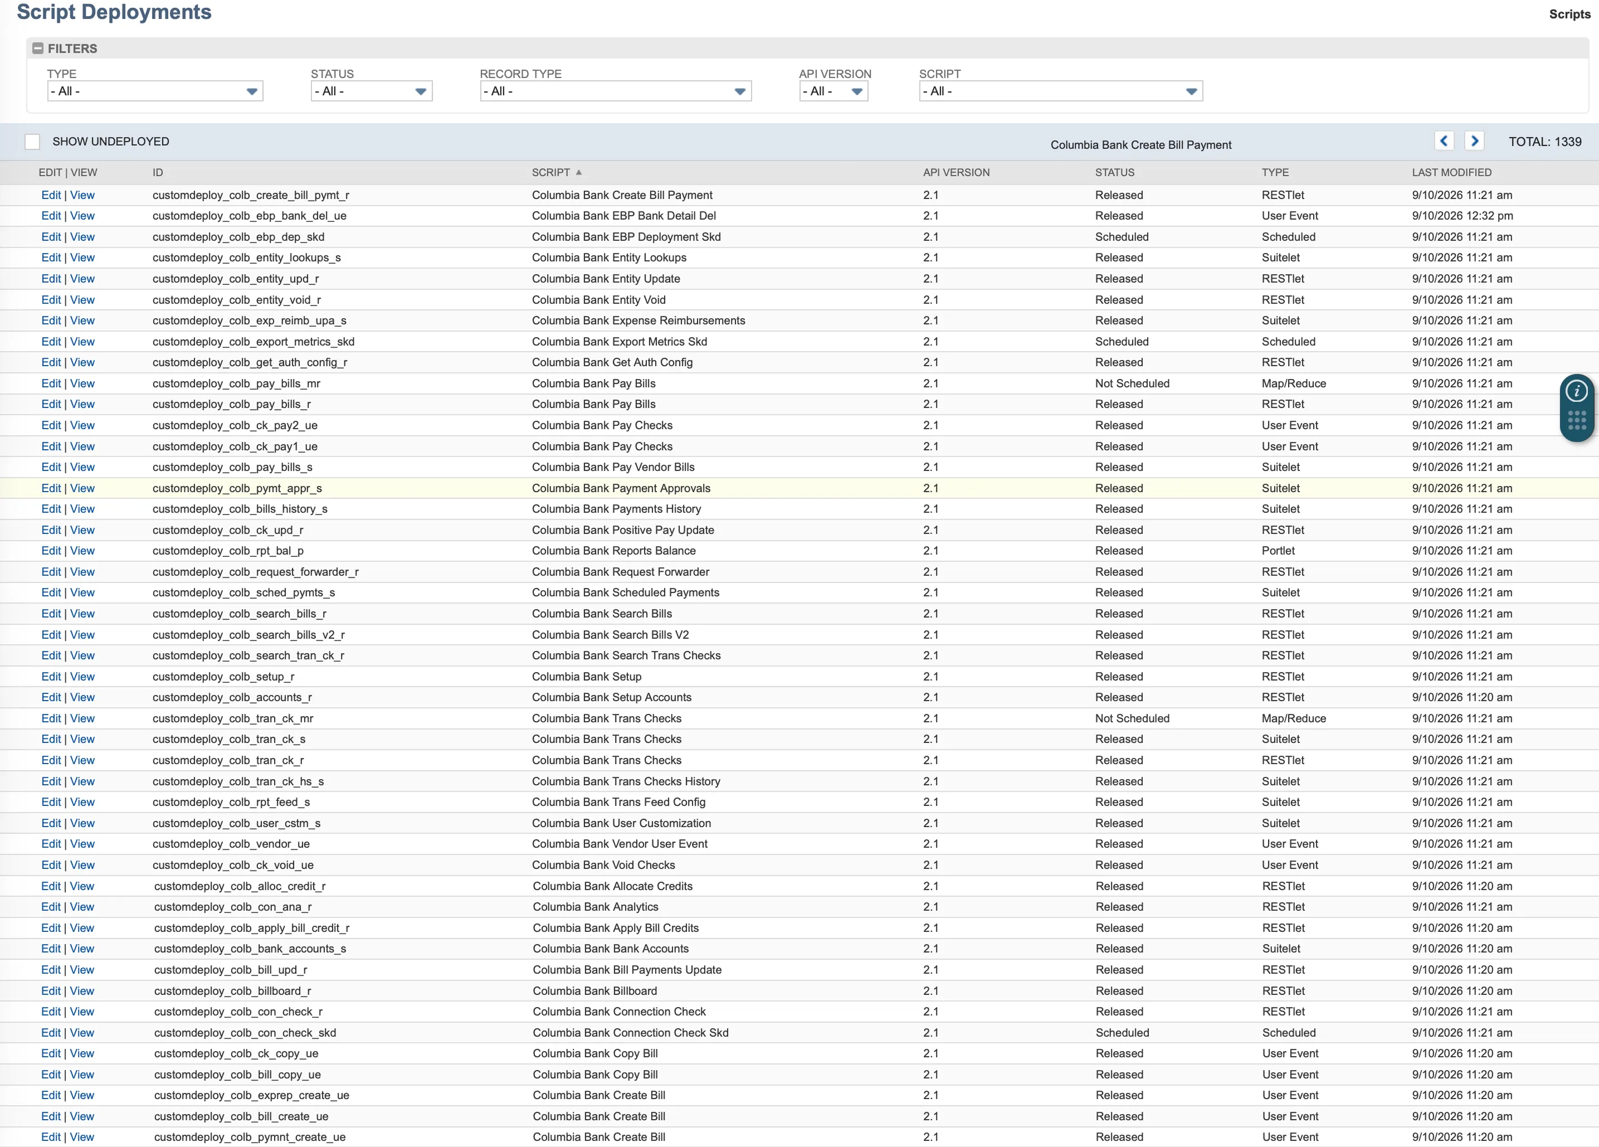Sort by TYPE column header
Viewport: 1599px width, 1147px height.
coord(1275,172)
